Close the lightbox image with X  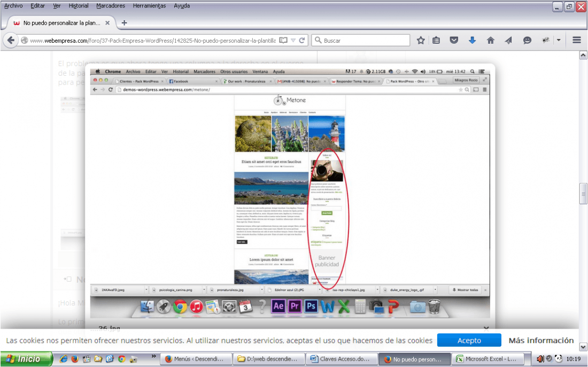(486, 329)
